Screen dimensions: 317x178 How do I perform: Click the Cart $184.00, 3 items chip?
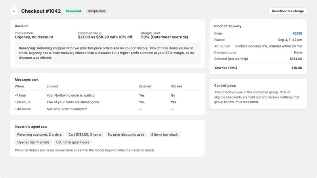(84, 134)
